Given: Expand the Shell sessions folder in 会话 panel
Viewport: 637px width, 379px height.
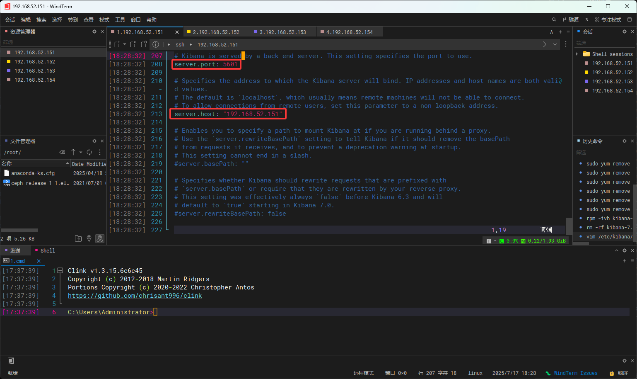Looking at the screenshot, I should click(577, 54).
